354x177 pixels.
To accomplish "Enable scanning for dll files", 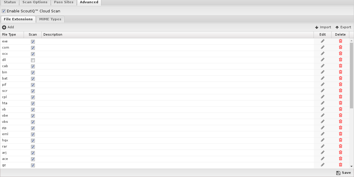I will tap(33, 60).
